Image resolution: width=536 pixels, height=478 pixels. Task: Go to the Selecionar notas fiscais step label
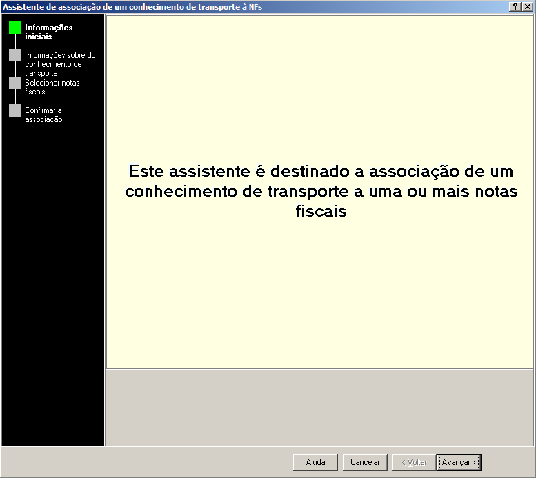[52, 87]
